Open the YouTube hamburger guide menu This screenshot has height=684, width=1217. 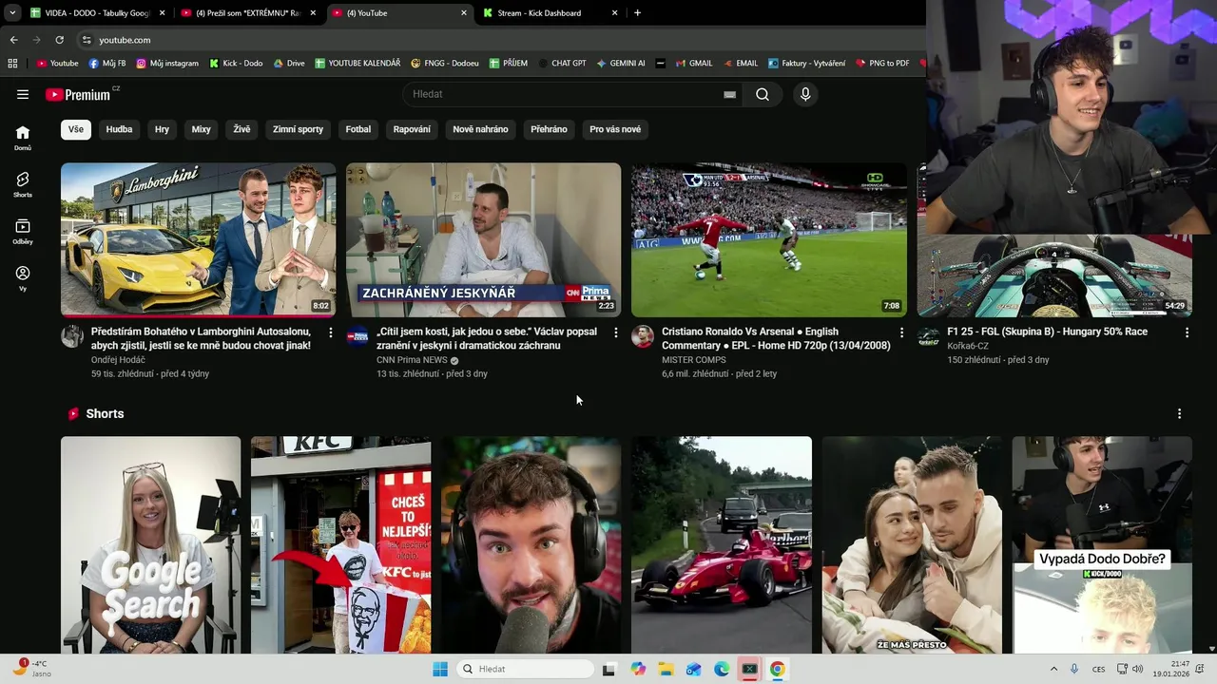23,94
